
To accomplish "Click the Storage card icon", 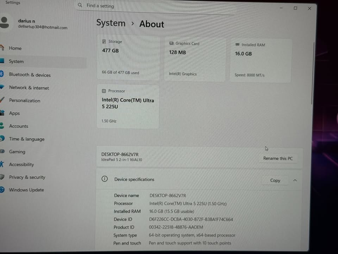I will pyautogui.click(x=104, y=42).
